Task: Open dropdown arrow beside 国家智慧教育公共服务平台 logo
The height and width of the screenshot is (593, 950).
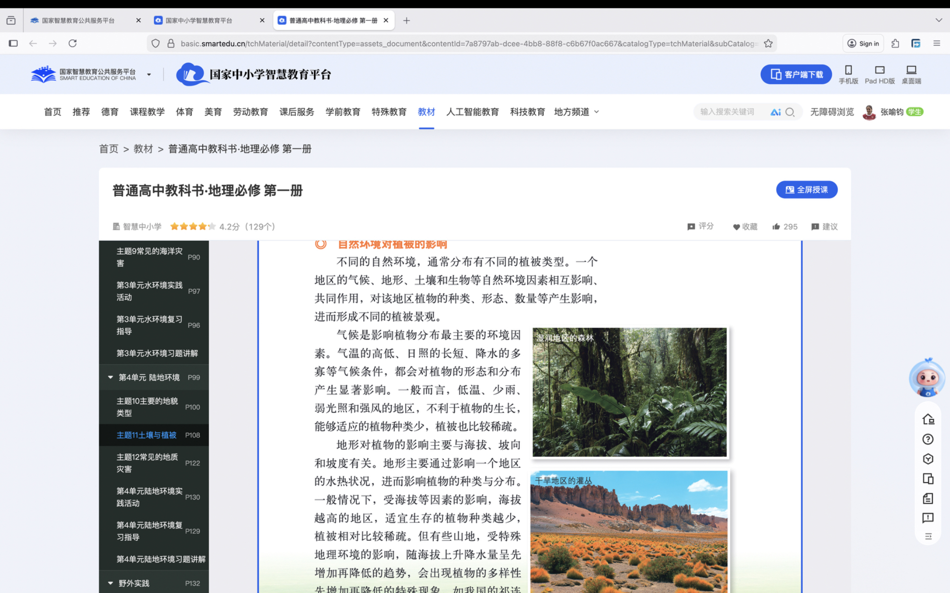Action: (149, 74)
